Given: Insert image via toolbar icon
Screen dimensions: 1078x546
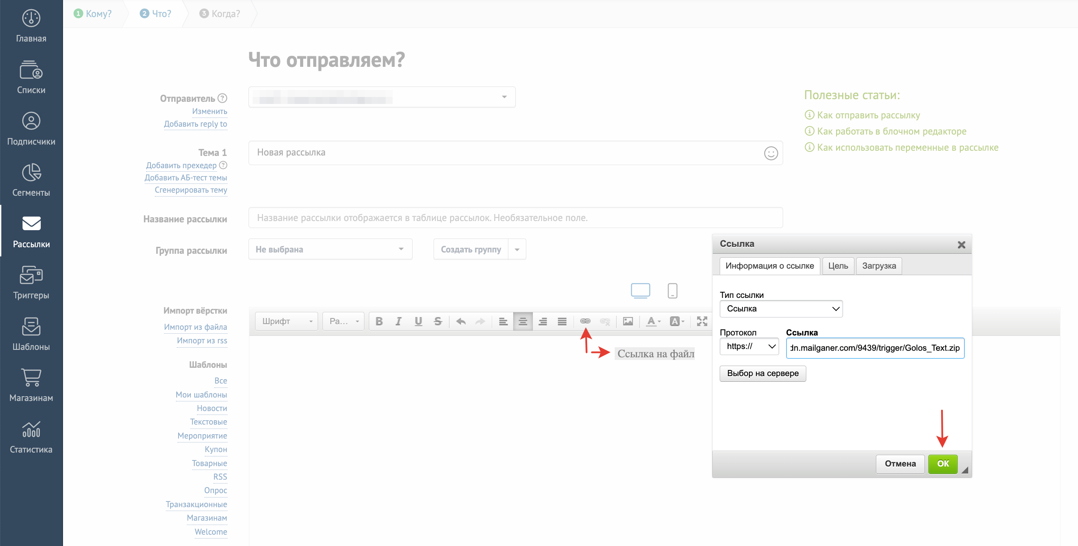Looking at the screenshot, I should 628,321.
